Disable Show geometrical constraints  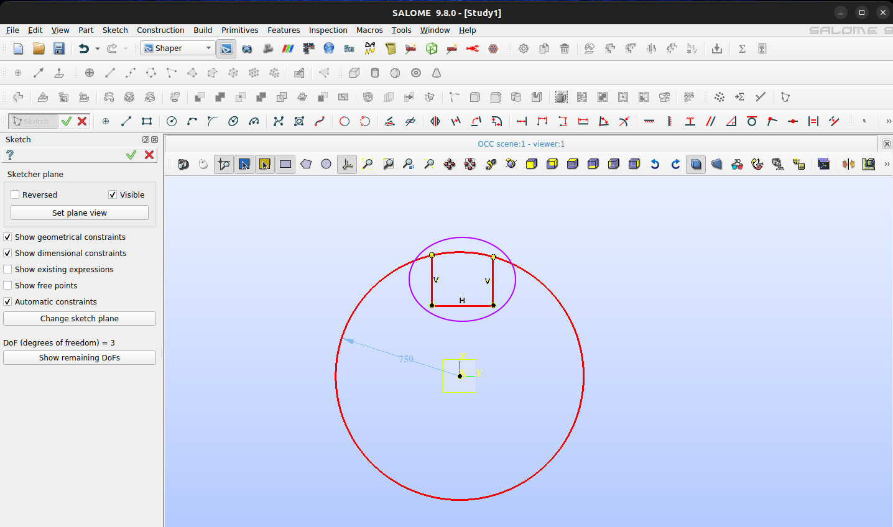[7, 237]
